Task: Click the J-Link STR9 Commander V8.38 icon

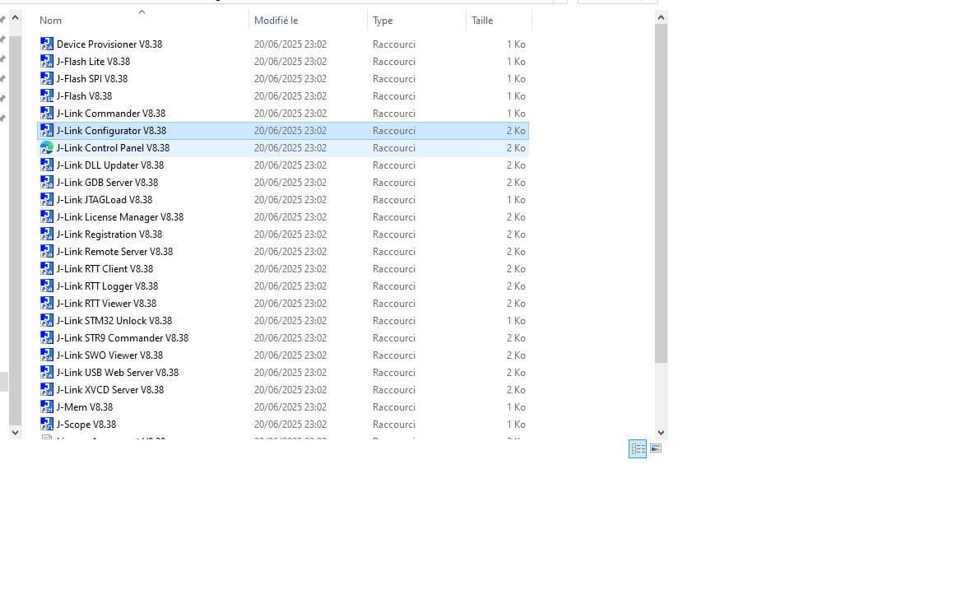Action: (47, 338)
